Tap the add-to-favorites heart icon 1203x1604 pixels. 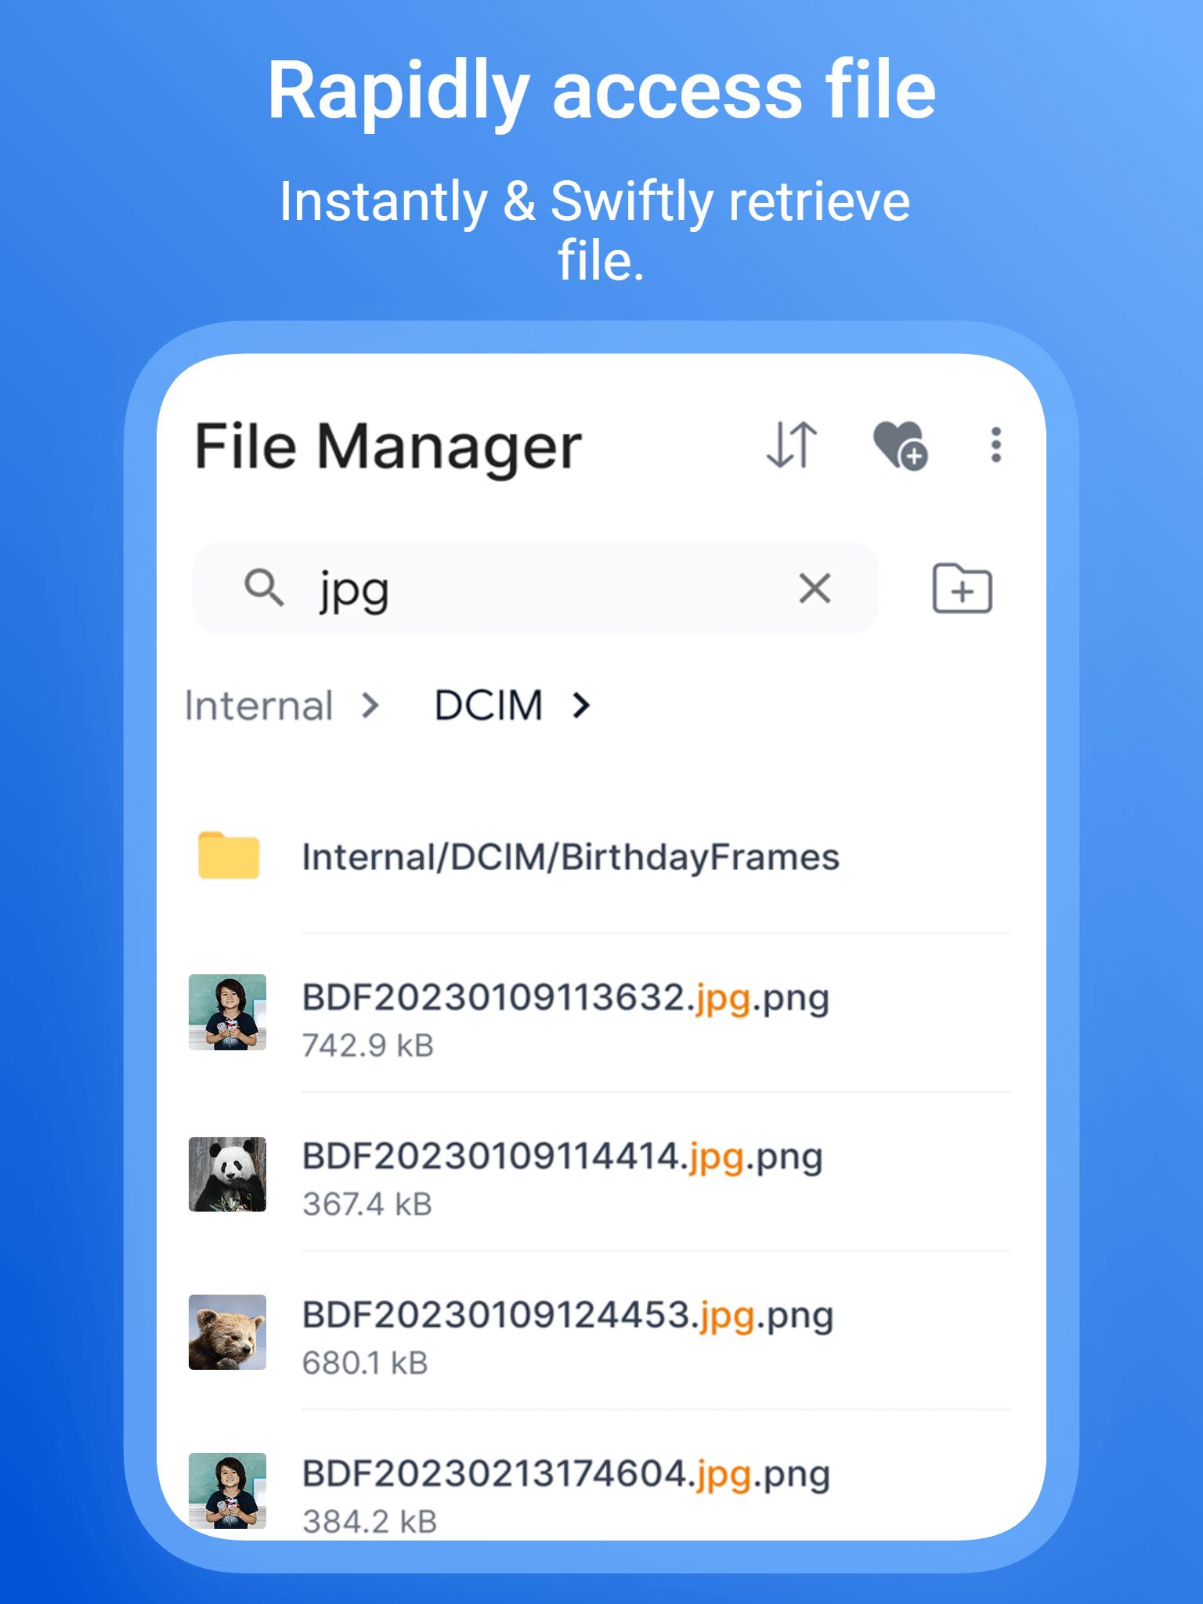click(x=900, y=445)
